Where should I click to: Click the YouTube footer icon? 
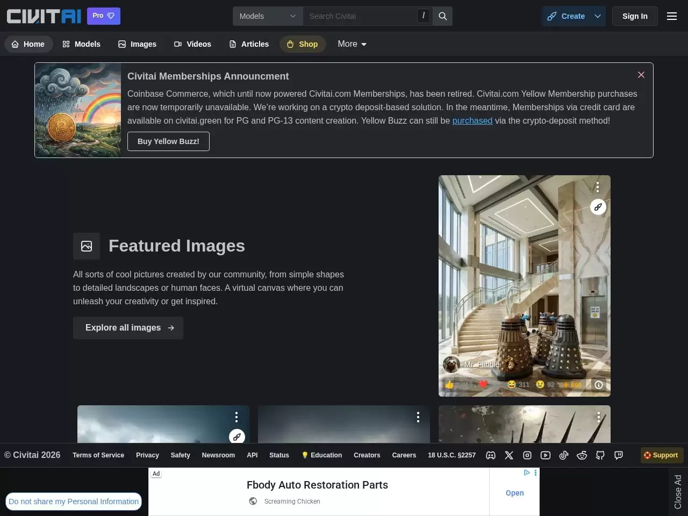click(x=546, y=455)
